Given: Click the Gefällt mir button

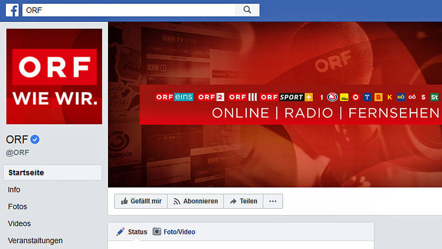Looking at the screenshot, I should pyautogui.click(x=141, y=201).
